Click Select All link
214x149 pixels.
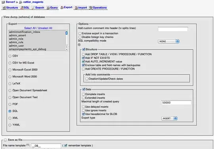(30, 28)
